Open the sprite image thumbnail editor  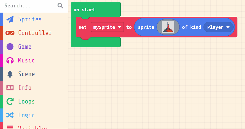pos(168,27)
